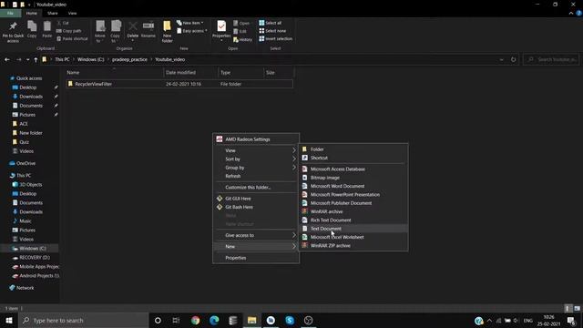
Task: Click Git Bash Here menu entry
Action: pos(256,207)
